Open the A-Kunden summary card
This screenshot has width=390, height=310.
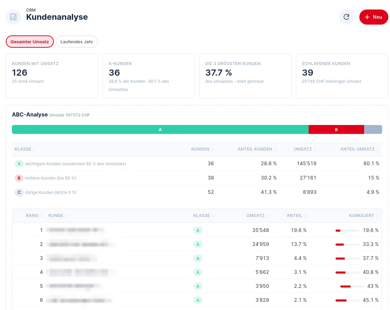point(149,76)
